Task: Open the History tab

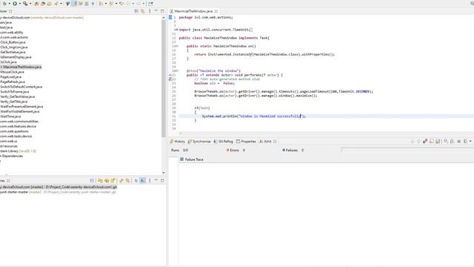Action: [x=178, y=142]
